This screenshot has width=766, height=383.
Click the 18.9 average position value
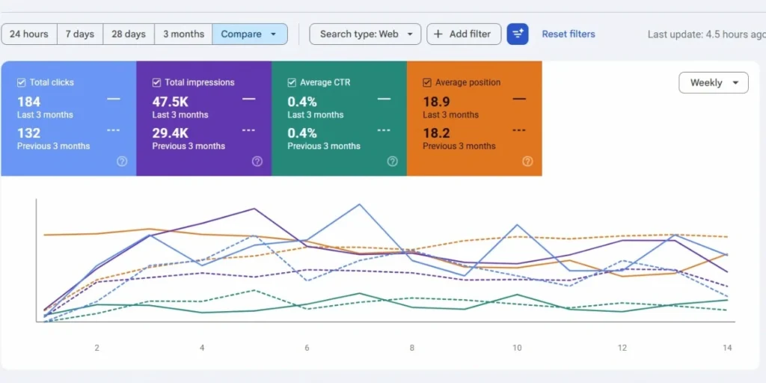[x=436, y=102]
